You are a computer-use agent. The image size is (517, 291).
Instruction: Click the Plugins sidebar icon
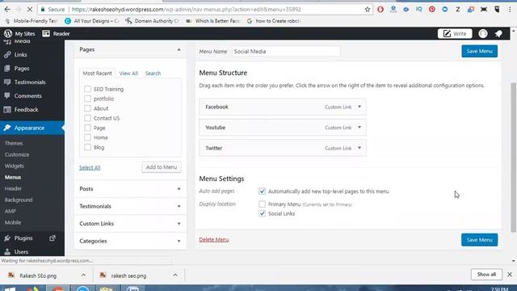click(7, 238)
